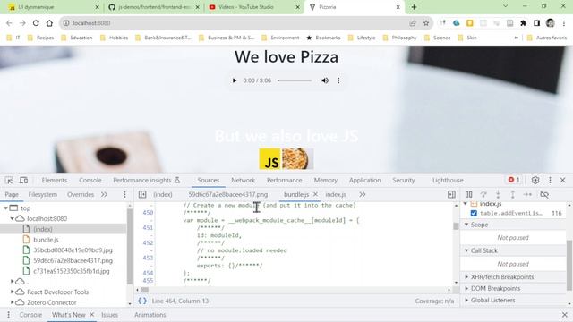Open the Chrome extensions puzzle icon
This screenshot has width=573, height=322.
523,23
